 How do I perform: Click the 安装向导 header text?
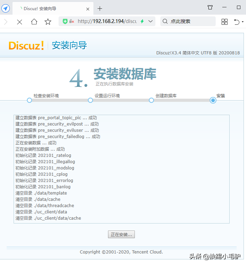(69, 45)
